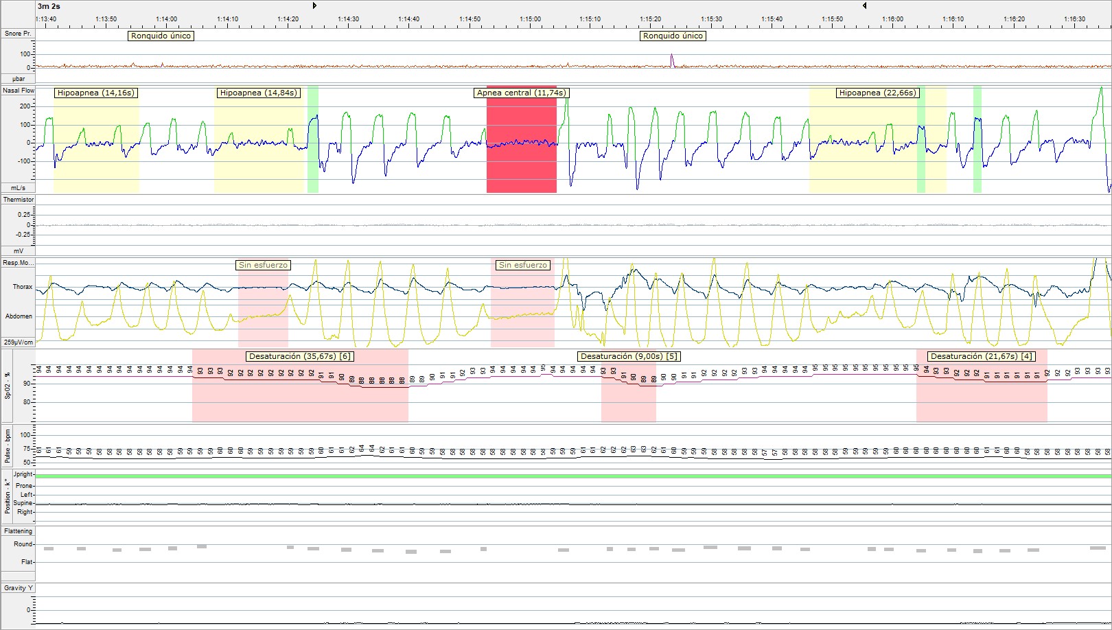
Task: Select the Apnea central (11,74s) event label
Action: (x=522, y=93)
